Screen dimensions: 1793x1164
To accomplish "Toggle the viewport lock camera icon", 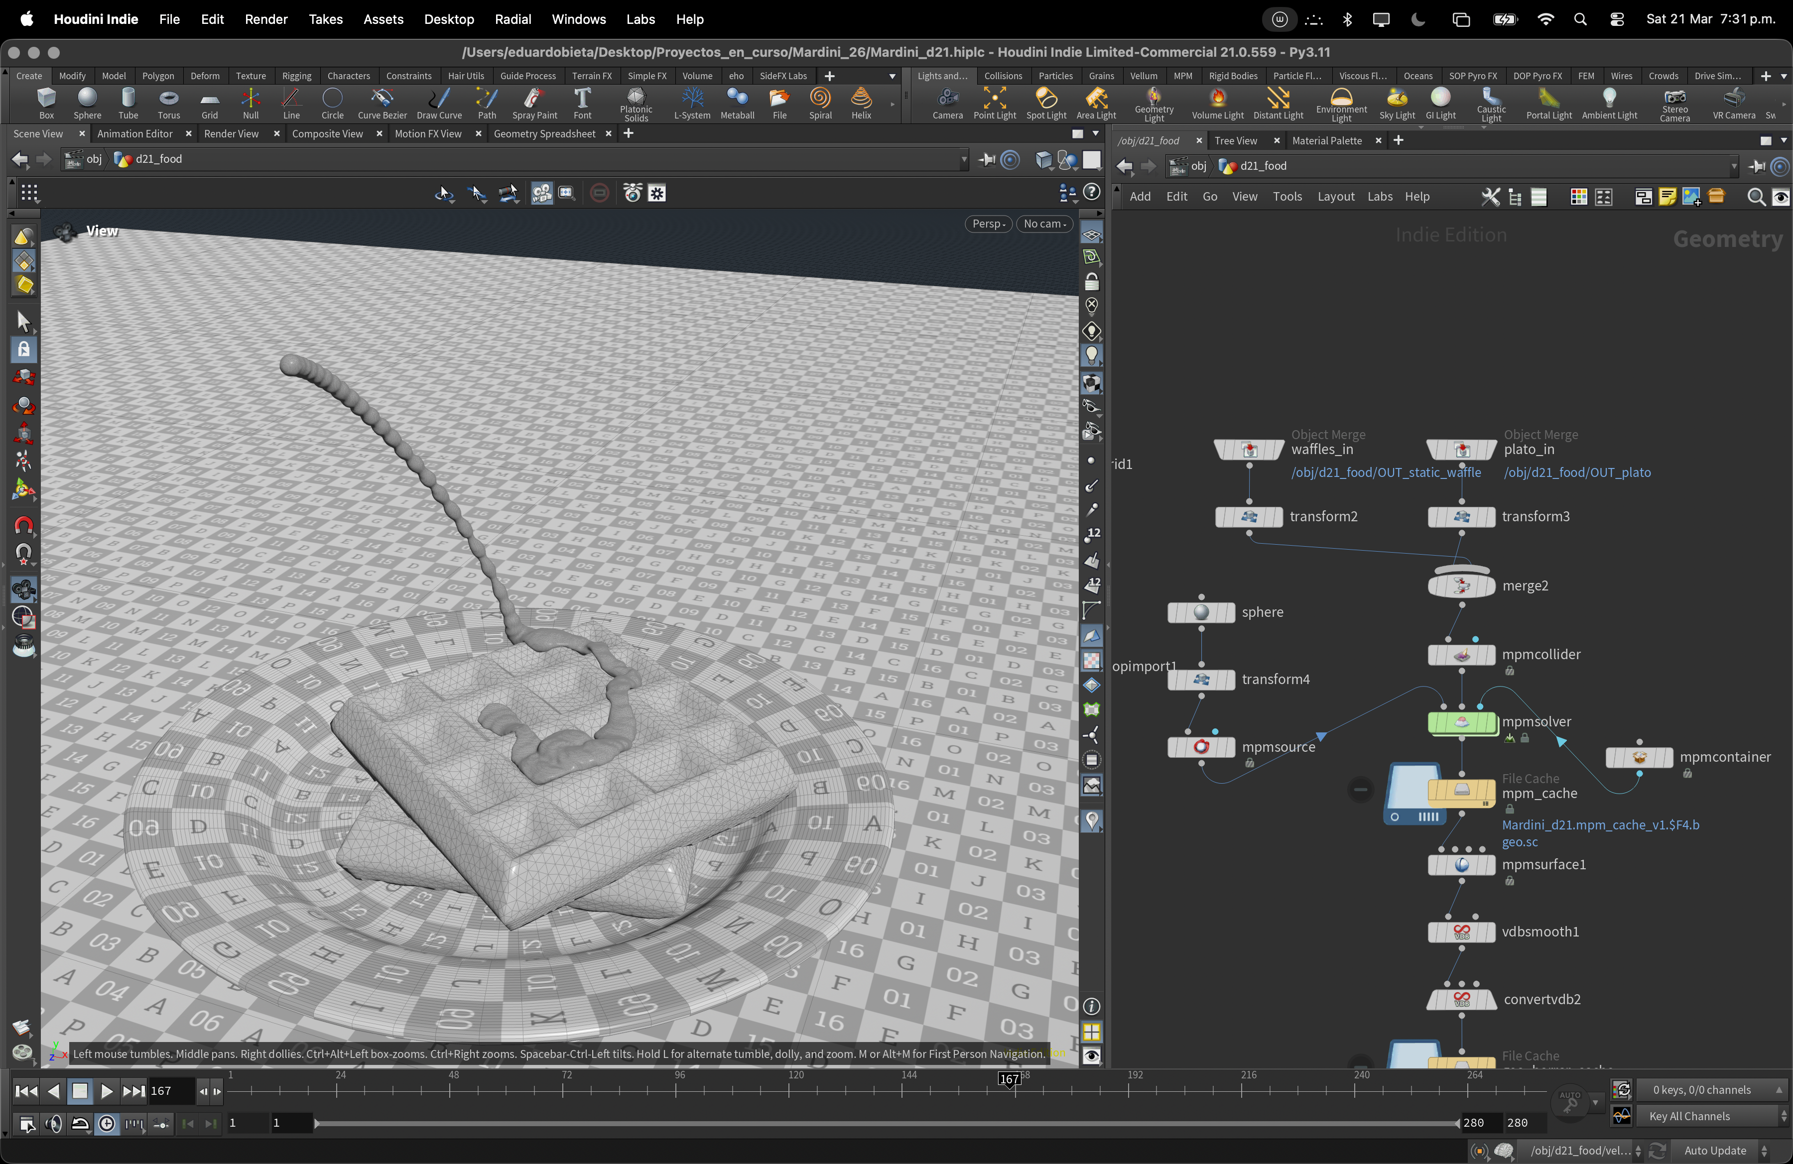I will (x=1092, y=282).
